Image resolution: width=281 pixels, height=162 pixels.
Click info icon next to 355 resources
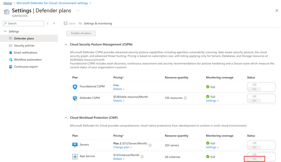(185, 98)
